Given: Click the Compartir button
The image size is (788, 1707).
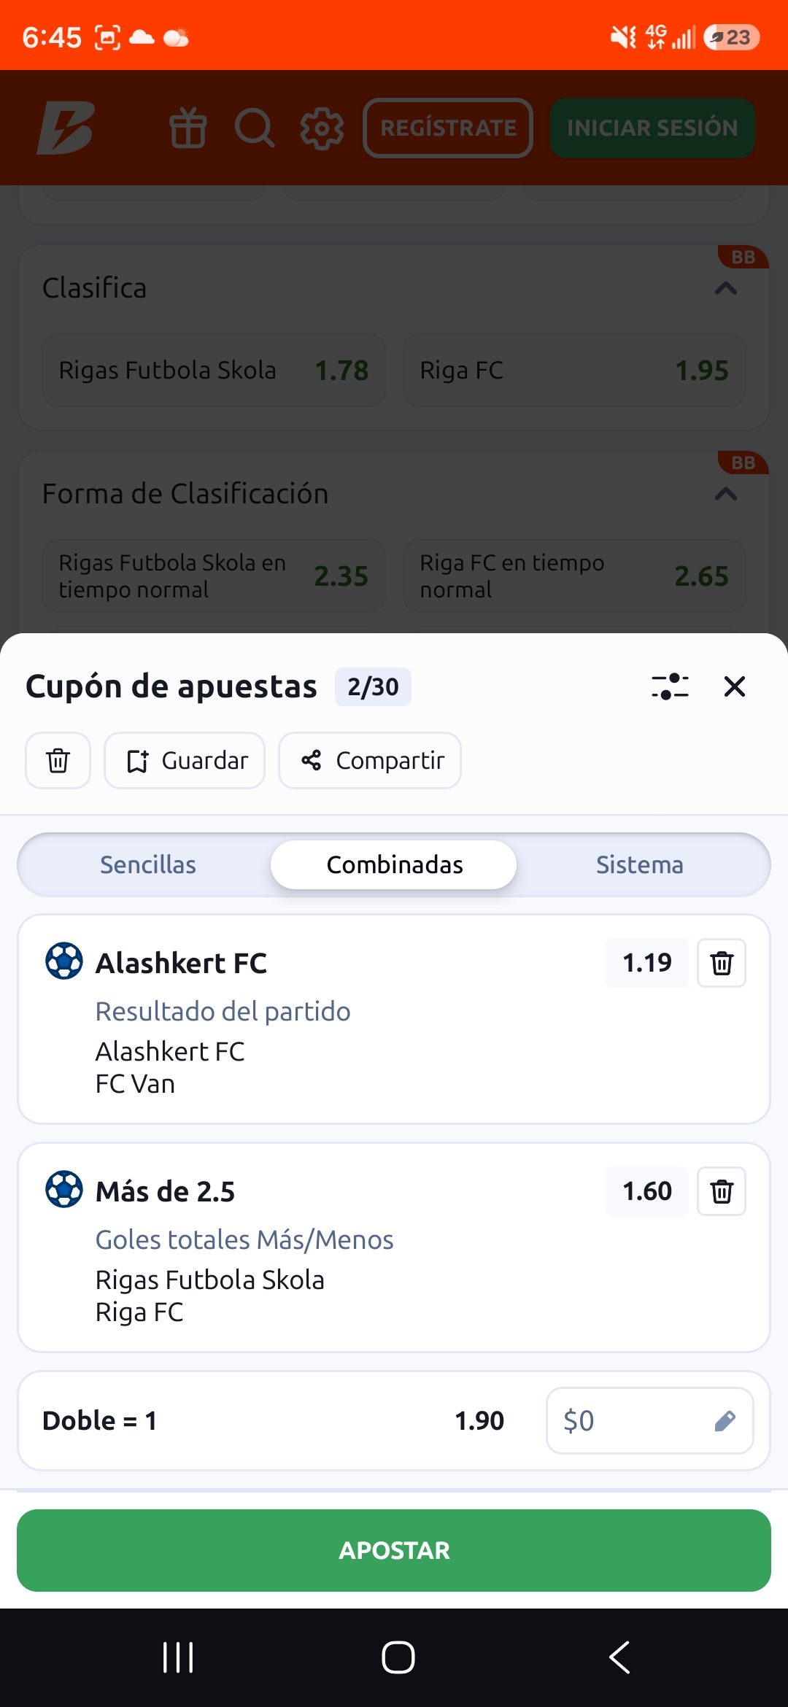Looking at the screenshot, I should pos(370,760).
